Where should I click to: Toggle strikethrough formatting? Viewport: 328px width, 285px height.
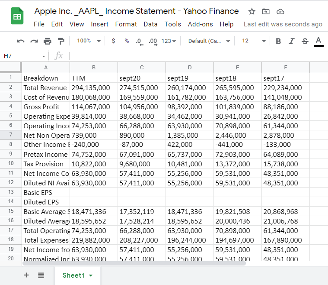(x=305, y=41)
